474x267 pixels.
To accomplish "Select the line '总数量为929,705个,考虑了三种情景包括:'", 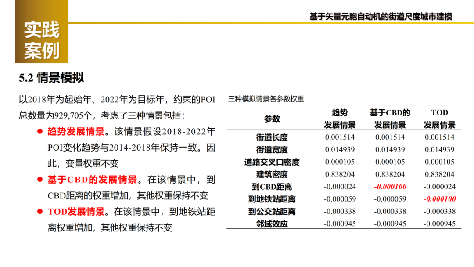I will 101,115.
